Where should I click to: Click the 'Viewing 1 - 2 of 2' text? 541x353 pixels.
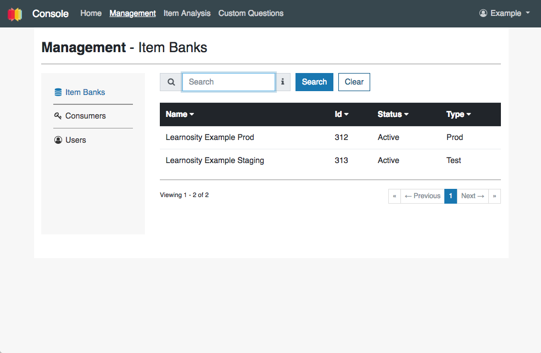click(x=184, y=195)
